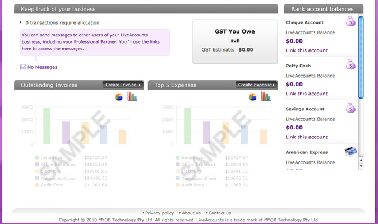Click the Cheque Account $0.00 balance
Image resolution: width=378 pixels, height=224 pixels.
pos(294,41)
